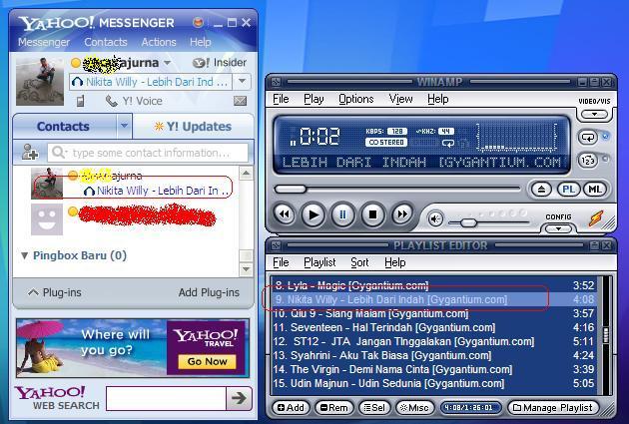
Task: Stop playback in Winamp
Action: point(372,214)
